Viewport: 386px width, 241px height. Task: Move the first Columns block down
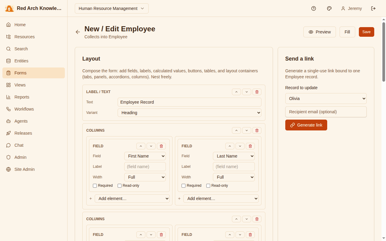click(247, 130)
